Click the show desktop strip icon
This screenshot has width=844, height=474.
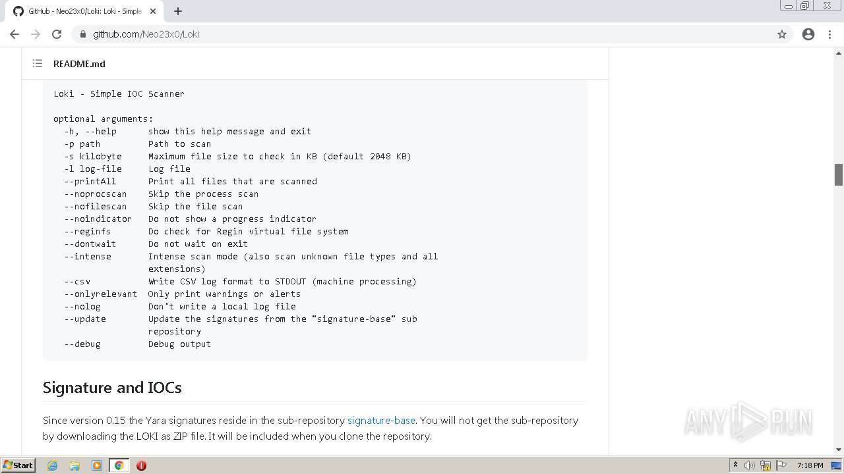tap(837, 465)
